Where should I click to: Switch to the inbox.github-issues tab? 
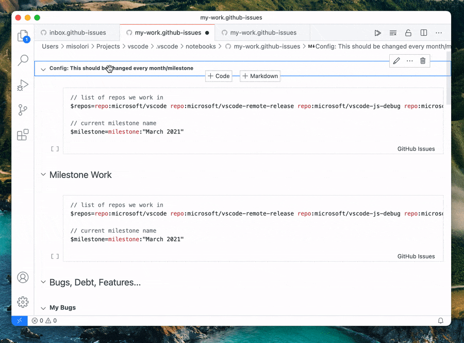(77, 32)
